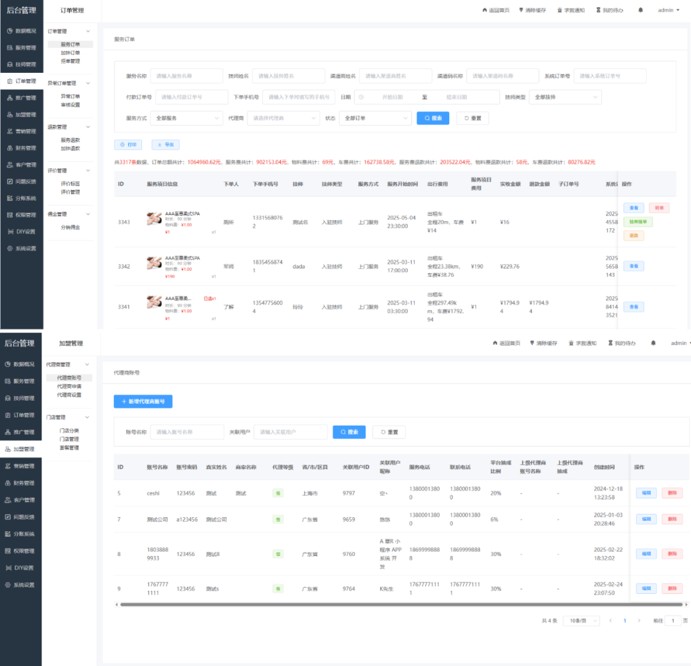This screenshot has height=666, width=691.
Task: Open the 加钟订单 submenu item
Action: click(x=70, y=53)
